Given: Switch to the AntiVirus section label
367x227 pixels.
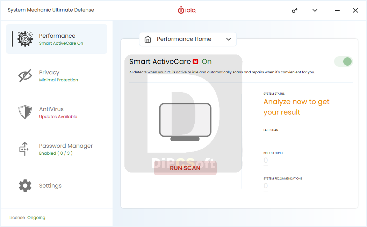Looking at the screenshot, I should (51, 109).
